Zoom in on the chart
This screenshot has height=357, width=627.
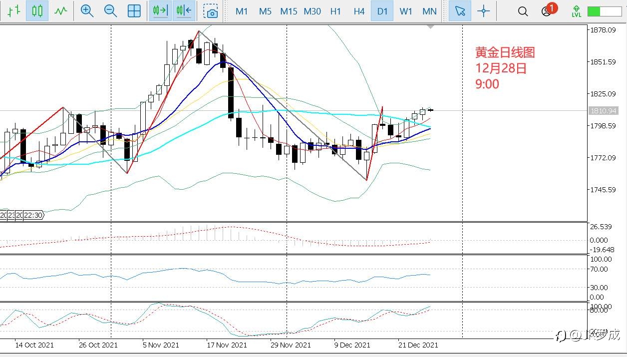pos(87,10)
